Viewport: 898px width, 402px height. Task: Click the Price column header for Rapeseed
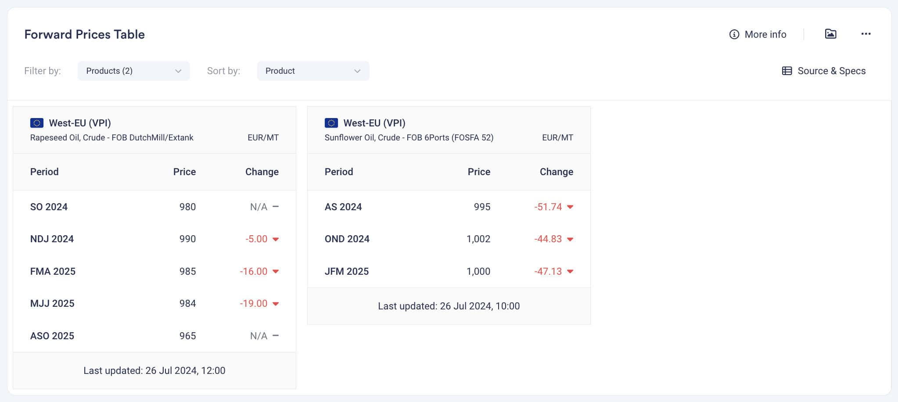pos(184,172)
